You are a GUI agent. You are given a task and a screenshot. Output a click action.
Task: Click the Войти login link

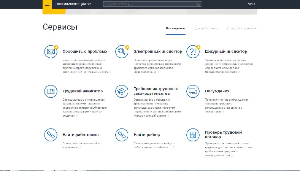[x=251, y=4]
